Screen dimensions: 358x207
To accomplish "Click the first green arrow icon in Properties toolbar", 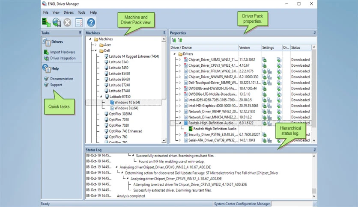I will point(174,40).
